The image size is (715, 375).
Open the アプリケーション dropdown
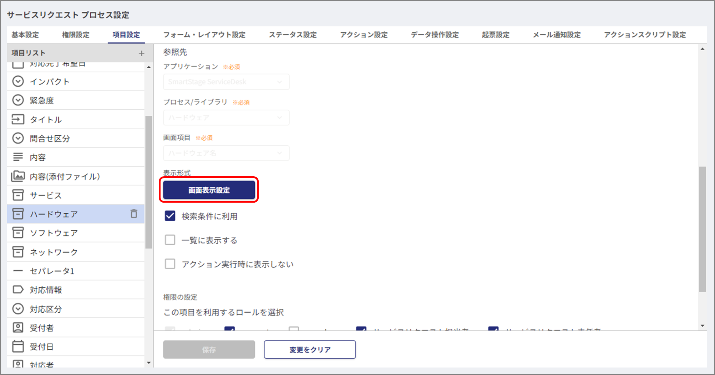[x=226, y=82]
